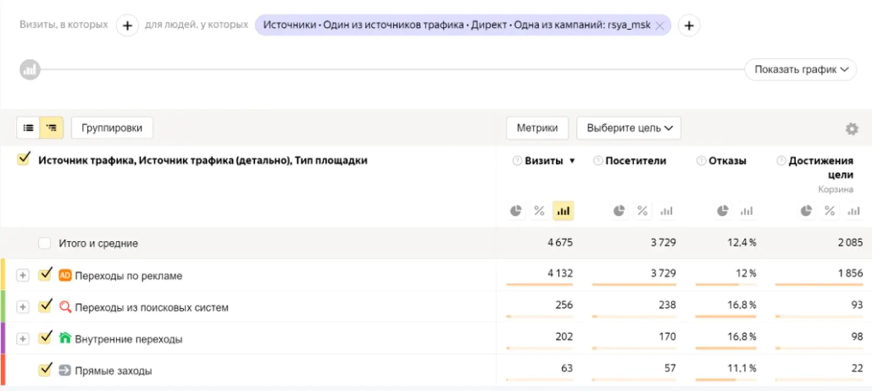The image size is (872, 391).
Task: Open the Выберите цель dropdown
Action: (629, 128)
